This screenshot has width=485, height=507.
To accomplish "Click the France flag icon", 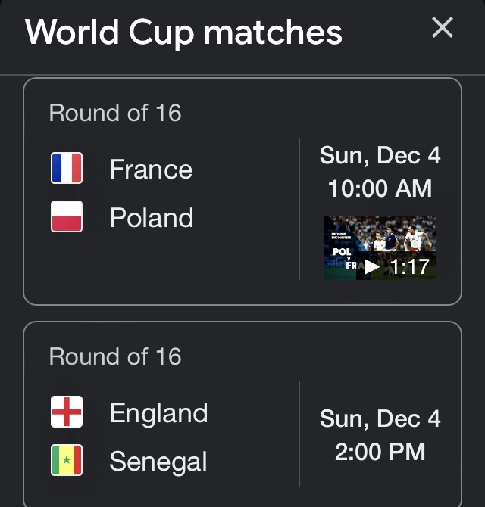I will click(67, 168).
